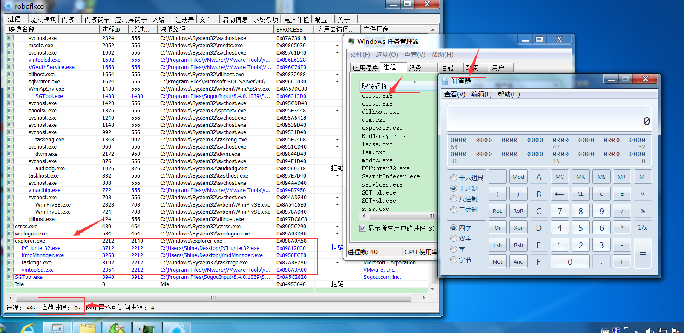The image size is (684, 333).
Task: Click the Task Manager icon on the taskbar
Action: (x=147, y=328)
